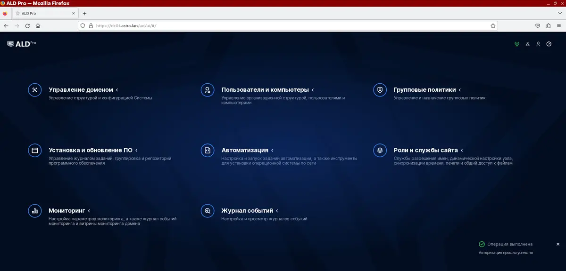Open the Pocket save icon

pos(538,26)
